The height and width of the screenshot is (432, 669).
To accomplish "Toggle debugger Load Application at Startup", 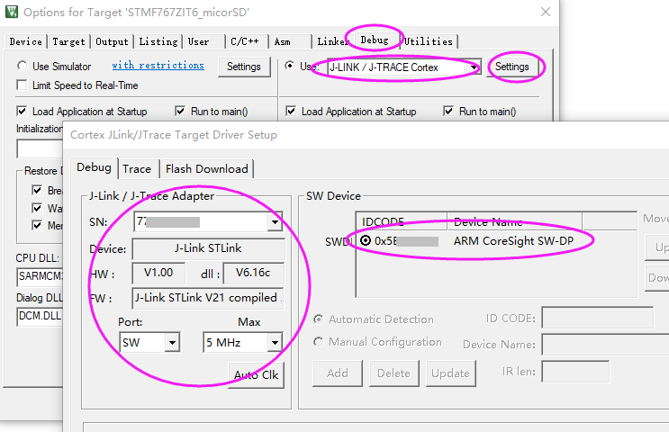I will [291, 111].
